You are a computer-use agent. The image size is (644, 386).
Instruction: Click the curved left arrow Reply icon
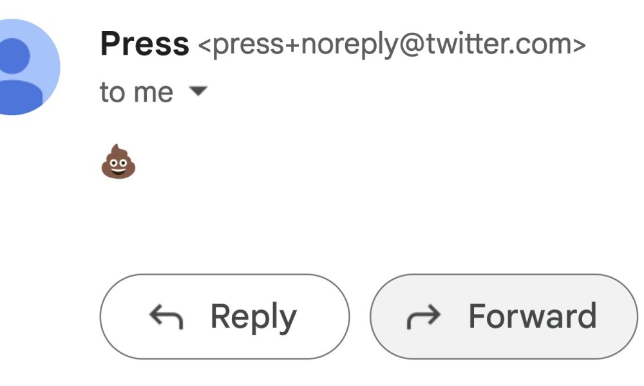166,317
